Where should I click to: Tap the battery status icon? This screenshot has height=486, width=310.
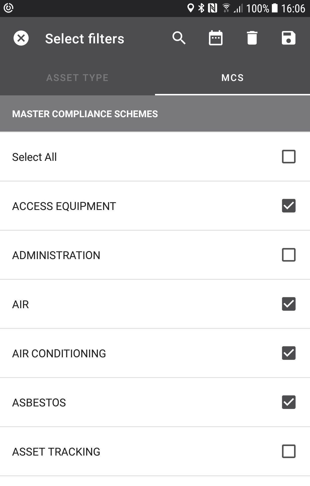point(275,8)
